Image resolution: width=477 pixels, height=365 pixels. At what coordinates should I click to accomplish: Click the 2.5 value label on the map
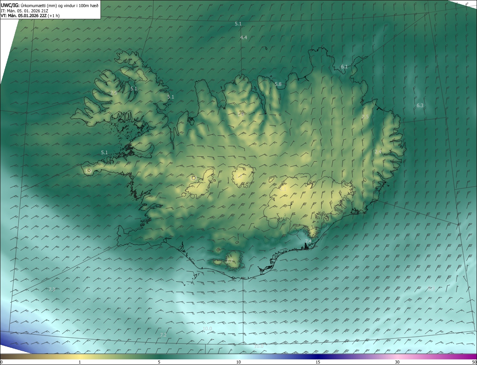[365, 117]
